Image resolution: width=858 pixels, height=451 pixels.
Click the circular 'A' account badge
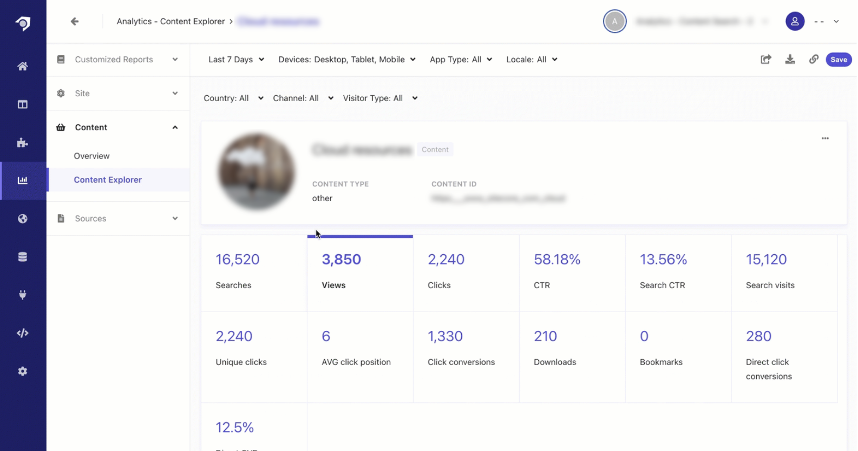[x=615, y=22]
